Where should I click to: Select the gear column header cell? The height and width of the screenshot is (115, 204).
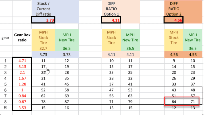tap(5, 38)
